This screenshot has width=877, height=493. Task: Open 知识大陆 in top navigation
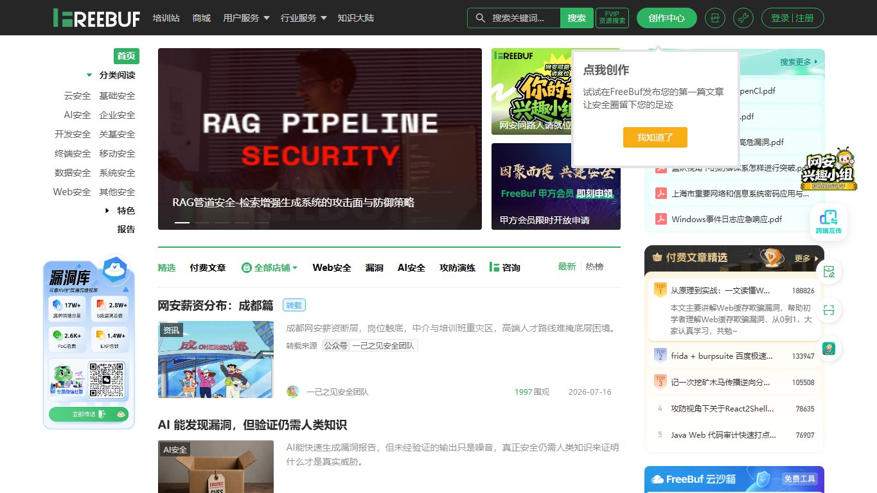(x=356, y=18)
